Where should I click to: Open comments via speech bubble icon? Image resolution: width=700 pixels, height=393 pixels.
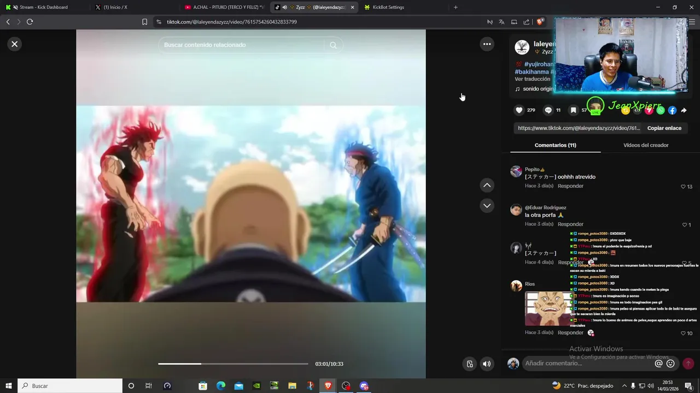[548, 110]
